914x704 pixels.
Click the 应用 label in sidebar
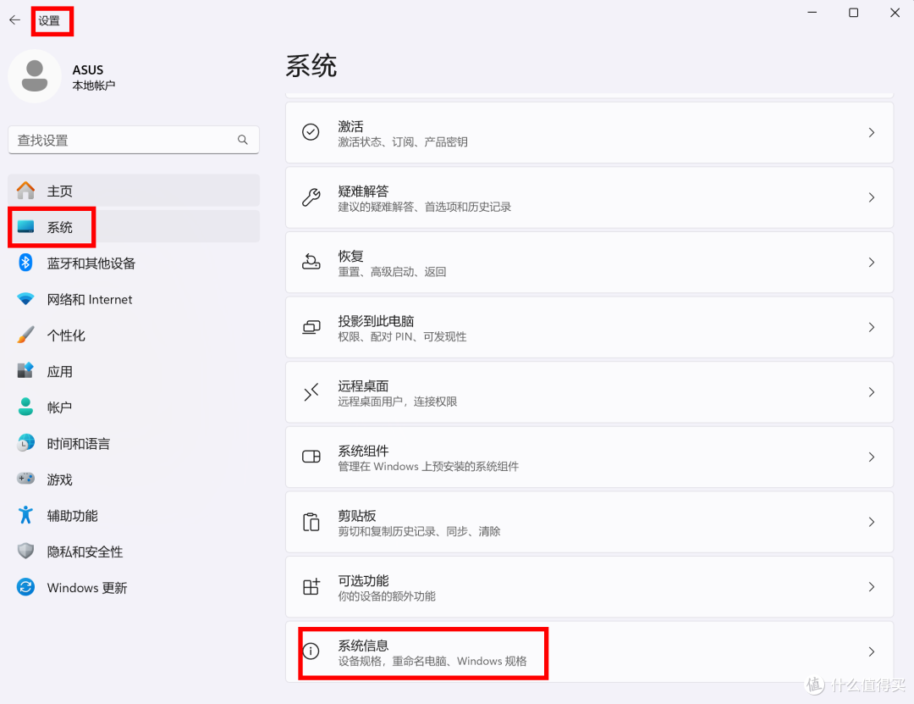[59, 371]
